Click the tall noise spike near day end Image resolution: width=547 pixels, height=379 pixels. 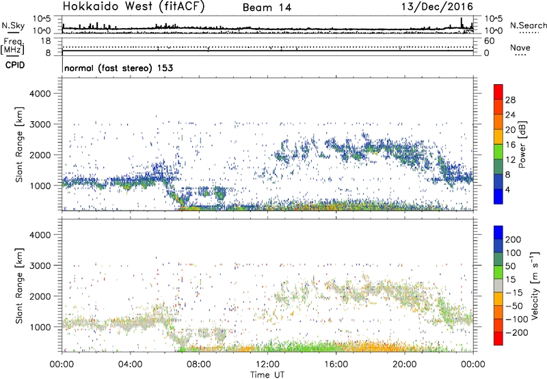point(461,23)
